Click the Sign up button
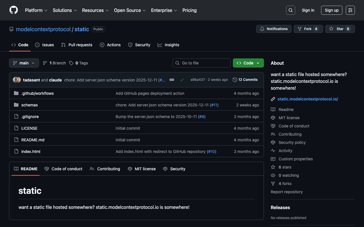Viewport: 364px width, 227px height. pos(331,10)
